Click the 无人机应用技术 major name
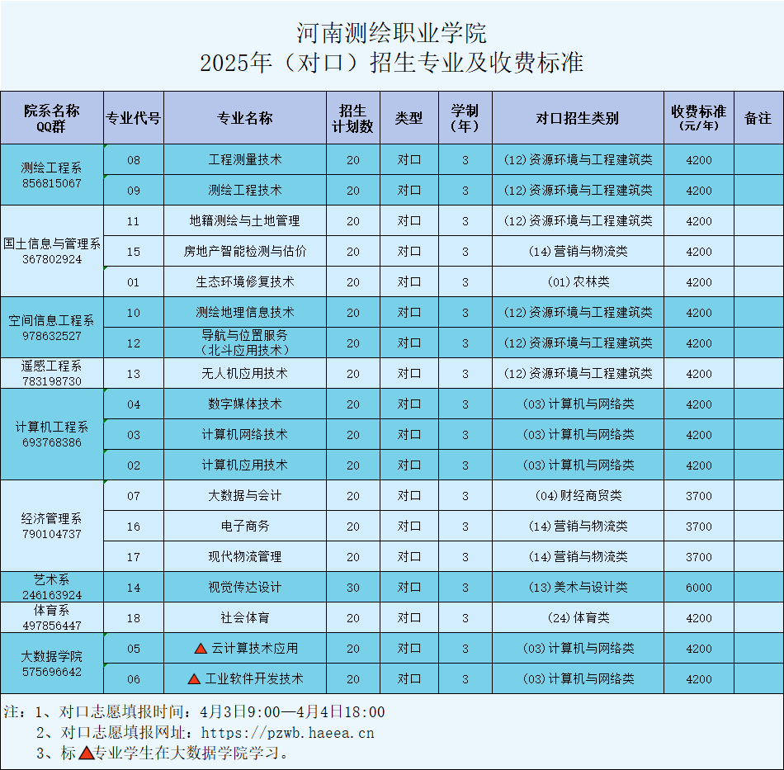784x770 pixels. coord(244,374)
